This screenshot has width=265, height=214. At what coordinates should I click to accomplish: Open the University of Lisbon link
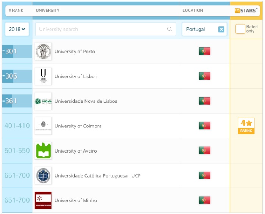pos(76,76)
